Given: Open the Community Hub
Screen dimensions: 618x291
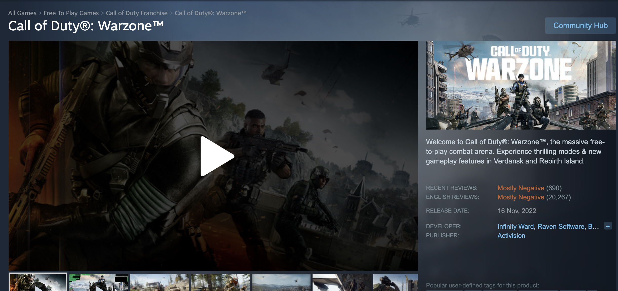Looking at the screenshot, I should click(581, 25).
